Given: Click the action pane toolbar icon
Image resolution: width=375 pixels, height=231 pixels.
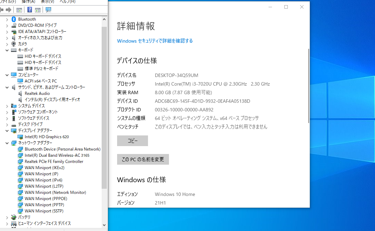Looking at the screenshot, I should point(38,10).
